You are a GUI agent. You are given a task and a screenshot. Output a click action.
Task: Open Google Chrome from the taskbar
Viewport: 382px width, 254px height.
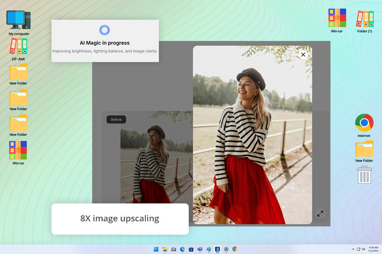(x=235, y=249)
